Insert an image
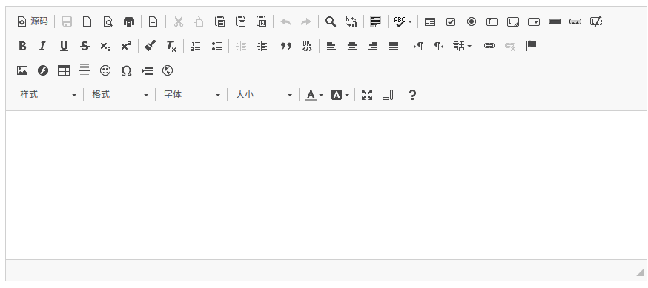648x288 pixels. point(22,70)
